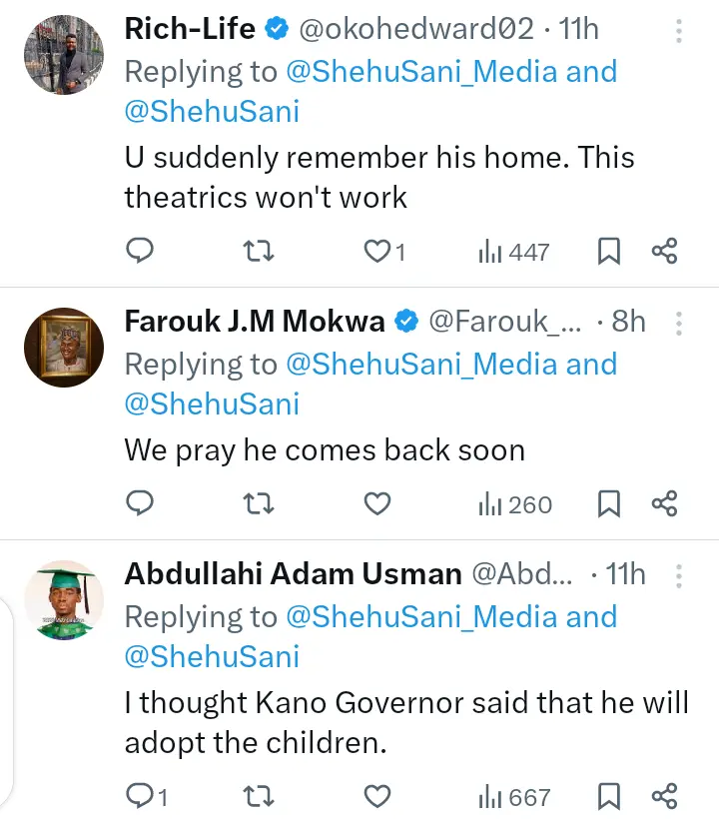Screen dimensions: 719x819
Task: View analytics of 447 views
Action: 514,252
